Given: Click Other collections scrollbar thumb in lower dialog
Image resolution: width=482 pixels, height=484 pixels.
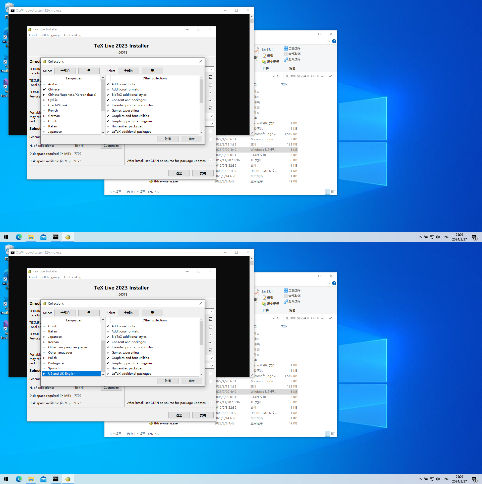Looking at the screenshot, I should click(x=201, y=333).
